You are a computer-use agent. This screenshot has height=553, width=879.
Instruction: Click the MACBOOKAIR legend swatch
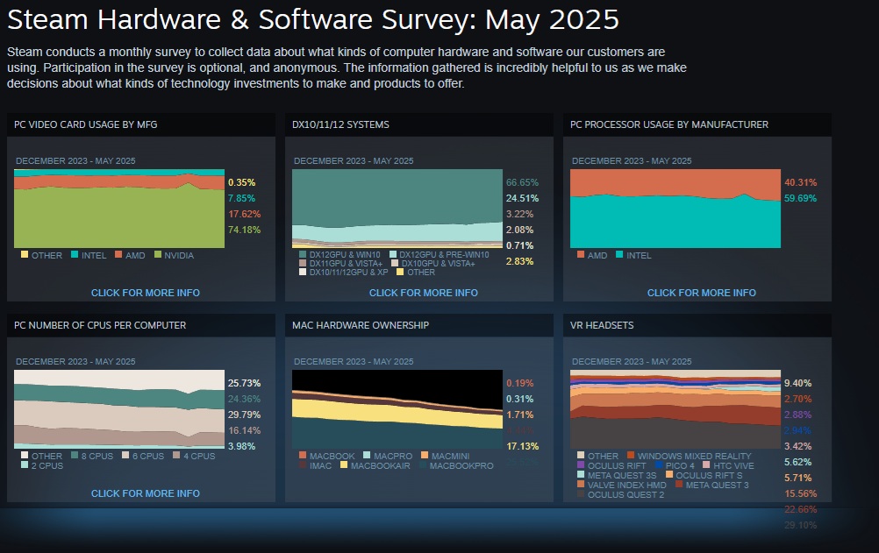344,464
